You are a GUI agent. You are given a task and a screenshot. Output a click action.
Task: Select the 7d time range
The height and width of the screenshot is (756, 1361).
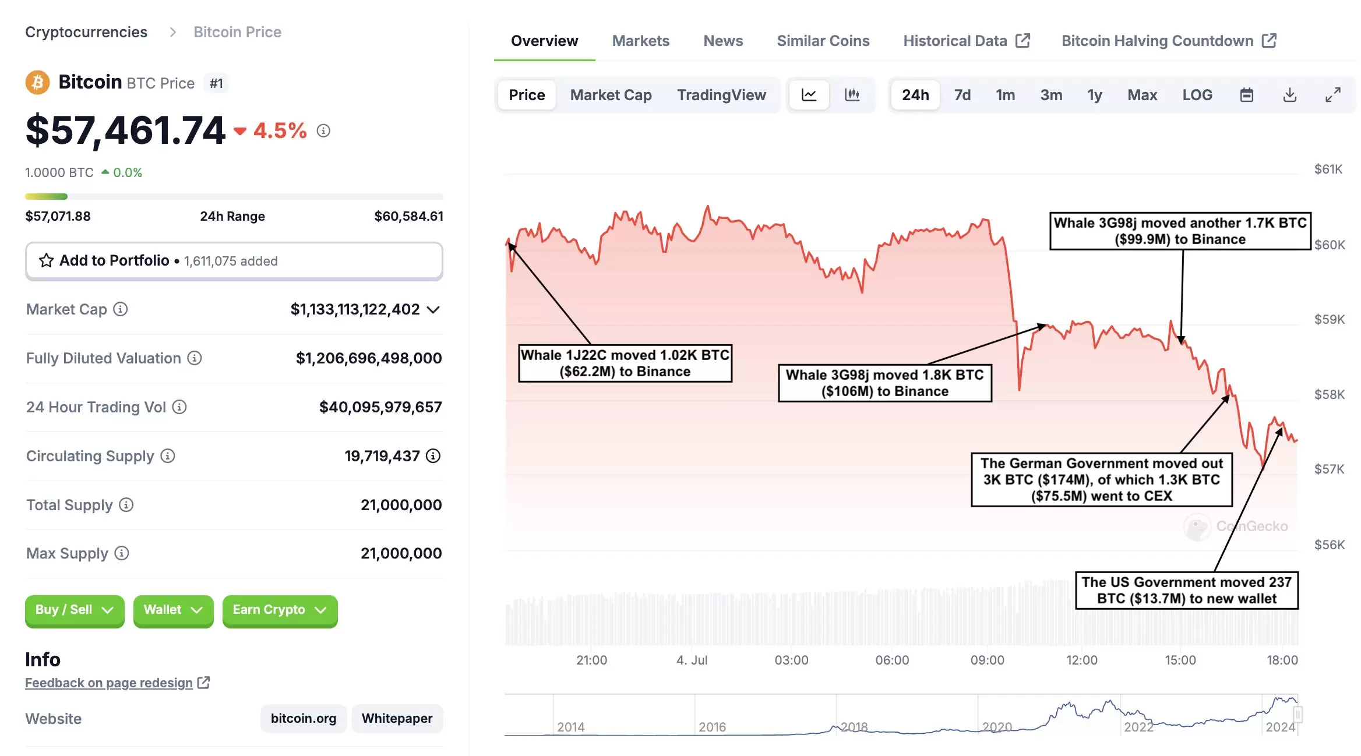click(962, 95)
